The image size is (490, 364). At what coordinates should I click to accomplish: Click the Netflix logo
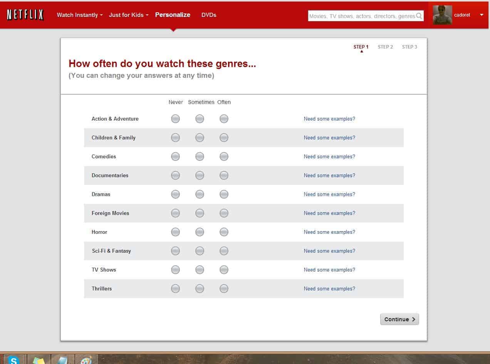click(x=25, y=15)
